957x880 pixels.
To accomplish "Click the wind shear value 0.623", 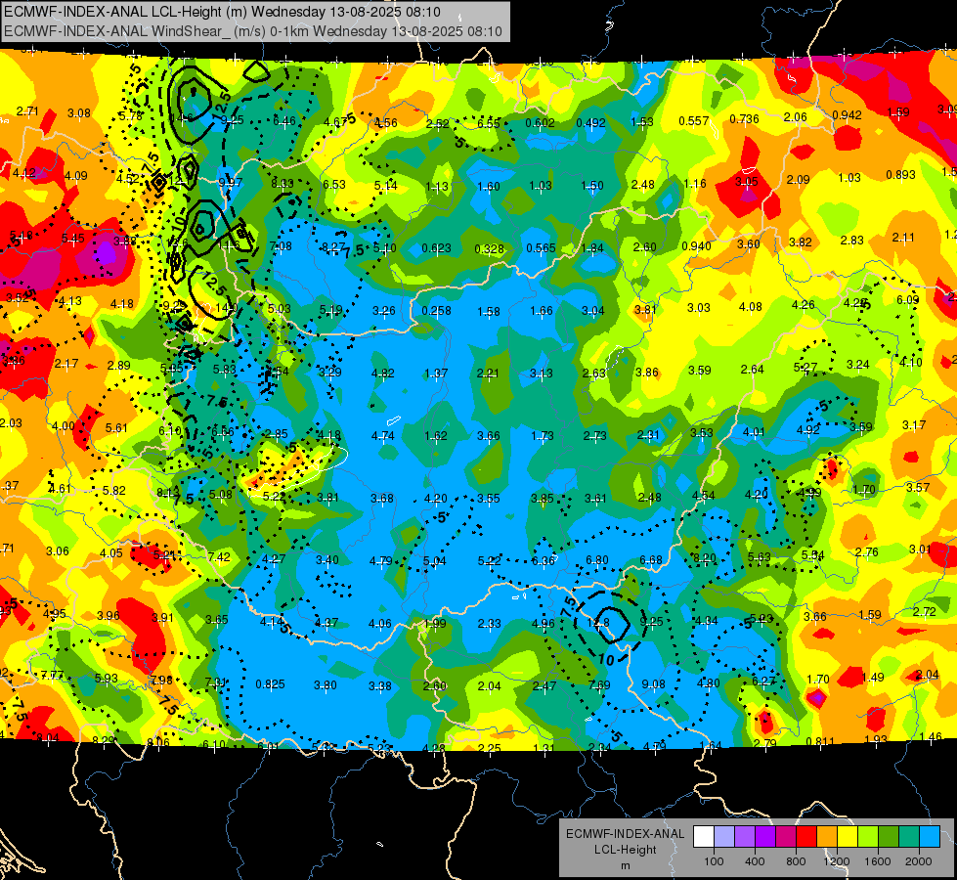I will 436,248.
